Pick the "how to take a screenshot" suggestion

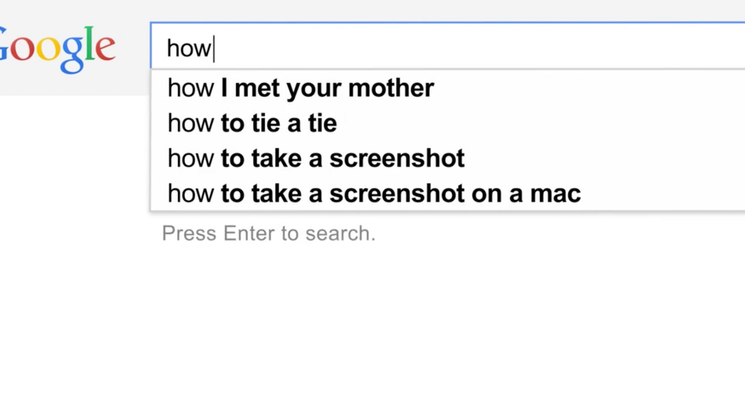click(315, 158)
